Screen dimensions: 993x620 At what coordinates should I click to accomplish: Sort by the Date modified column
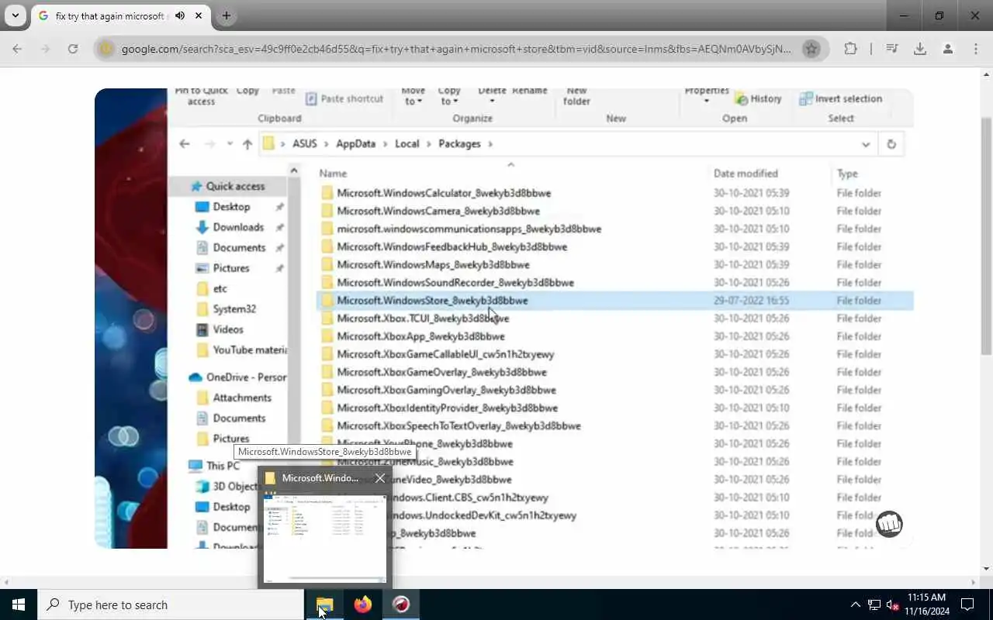[x=746, y=174]
